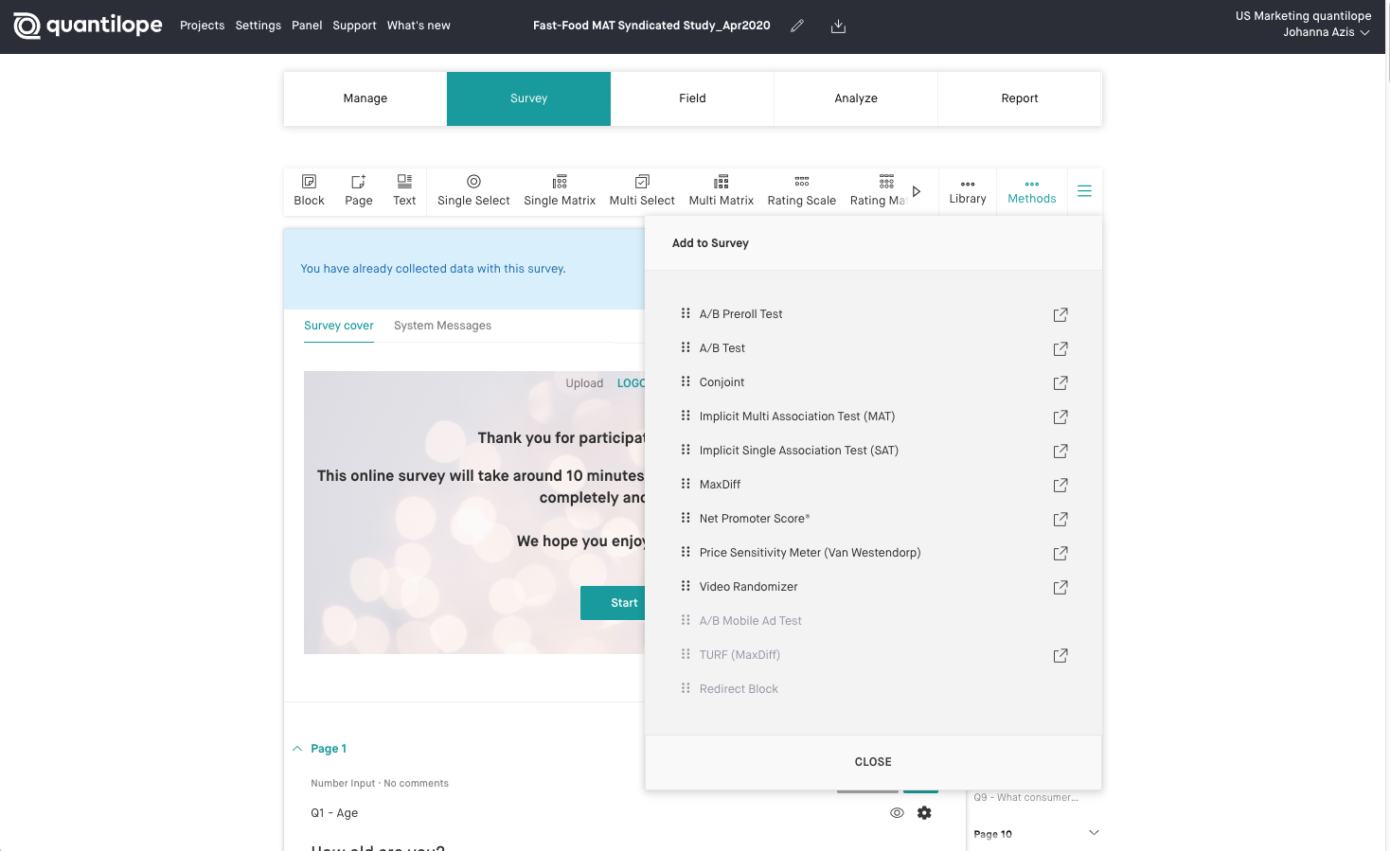This screenshot has height=851, width=1390.
Task: Open the System Messages tab
Action: coord(442,325)
